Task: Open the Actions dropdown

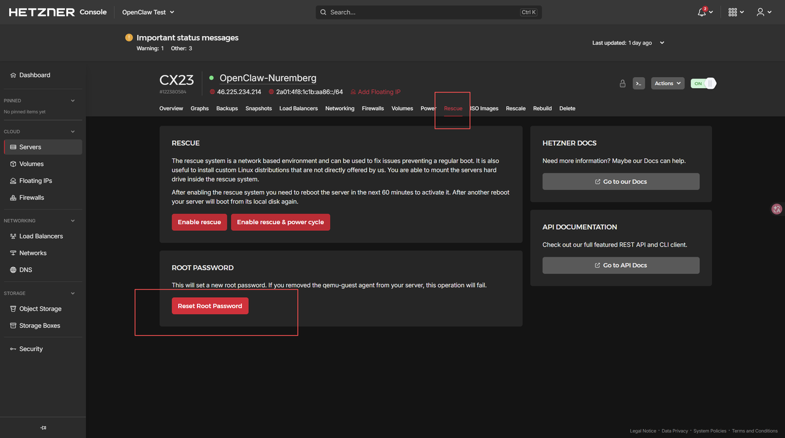Action: coord(667,83)
